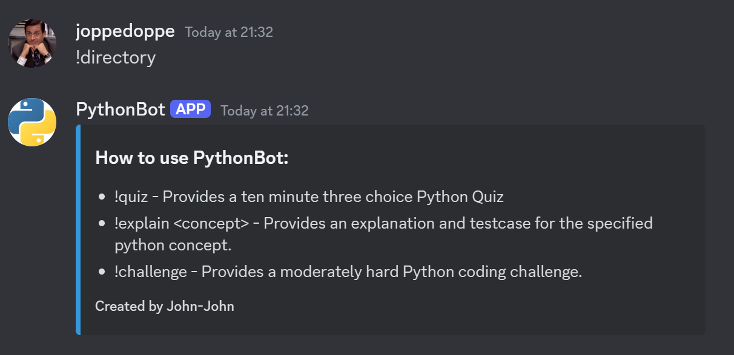Click the bullet point before !challenge
Screen dimensions: 734x355
[103, 272]
